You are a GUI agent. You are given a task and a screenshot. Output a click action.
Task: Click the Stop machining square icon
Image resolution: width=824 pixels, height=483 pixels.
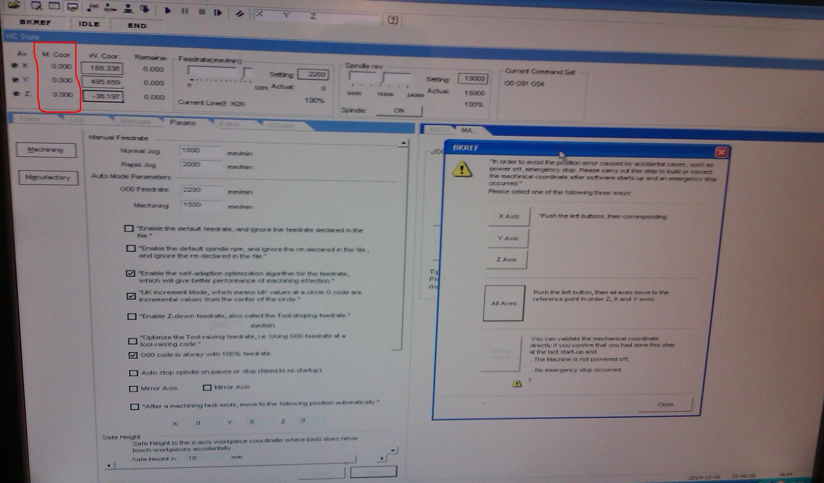click(x=202, y=11)
